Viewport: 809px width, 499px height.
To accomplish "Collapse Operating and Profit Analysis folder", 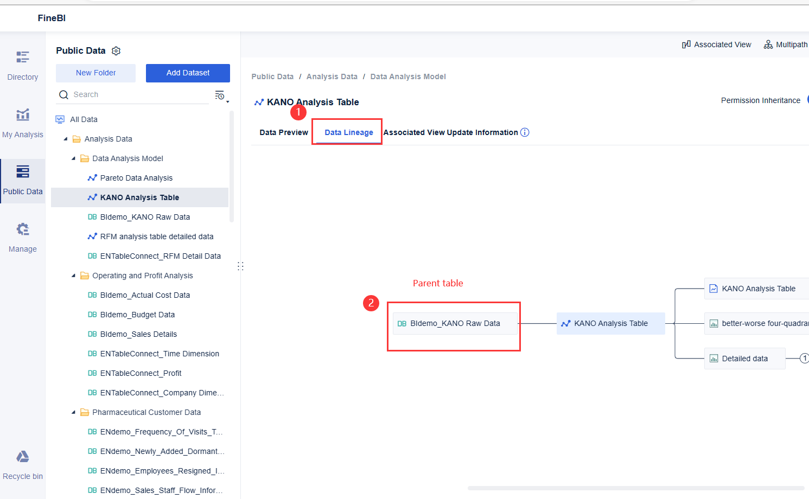I will (74, 276).
